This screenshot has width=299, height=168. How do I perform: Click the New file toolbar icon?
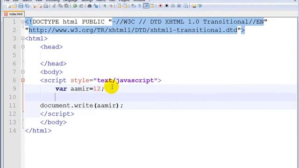9,6
